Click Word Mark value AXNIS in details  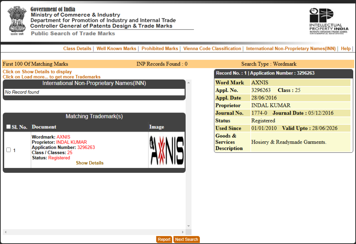coord(260,83)
